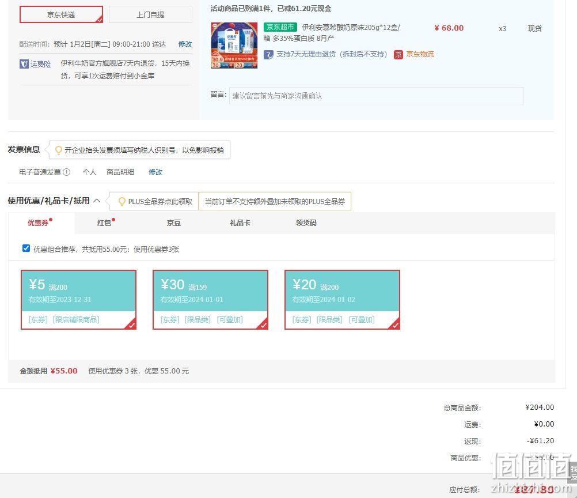Image resolution: width=577 pixels, height=498 pixels.
Task: Click the 活动商品已购满1件 promotion text
Action: tap(271, 9)
